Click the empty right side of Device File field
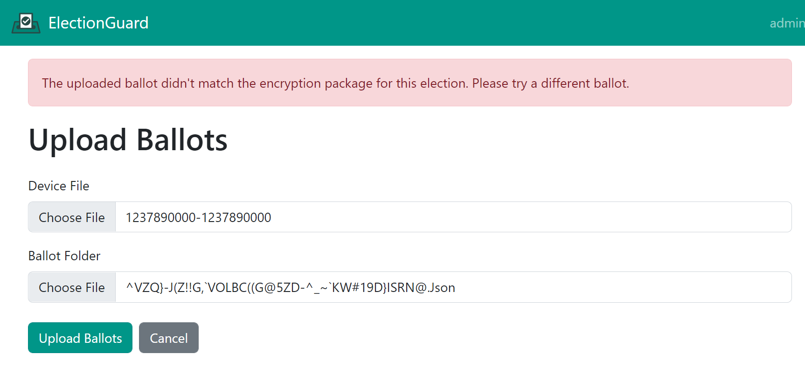Screen dimensions: 805x382 pyautogui.click(x=532, y=217)
